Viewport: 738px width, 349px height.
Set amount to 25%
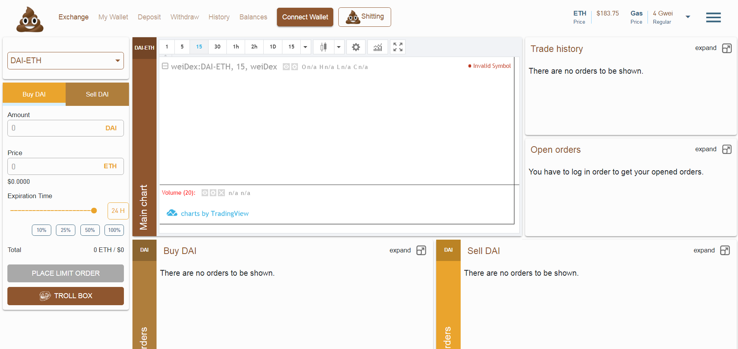66,230
